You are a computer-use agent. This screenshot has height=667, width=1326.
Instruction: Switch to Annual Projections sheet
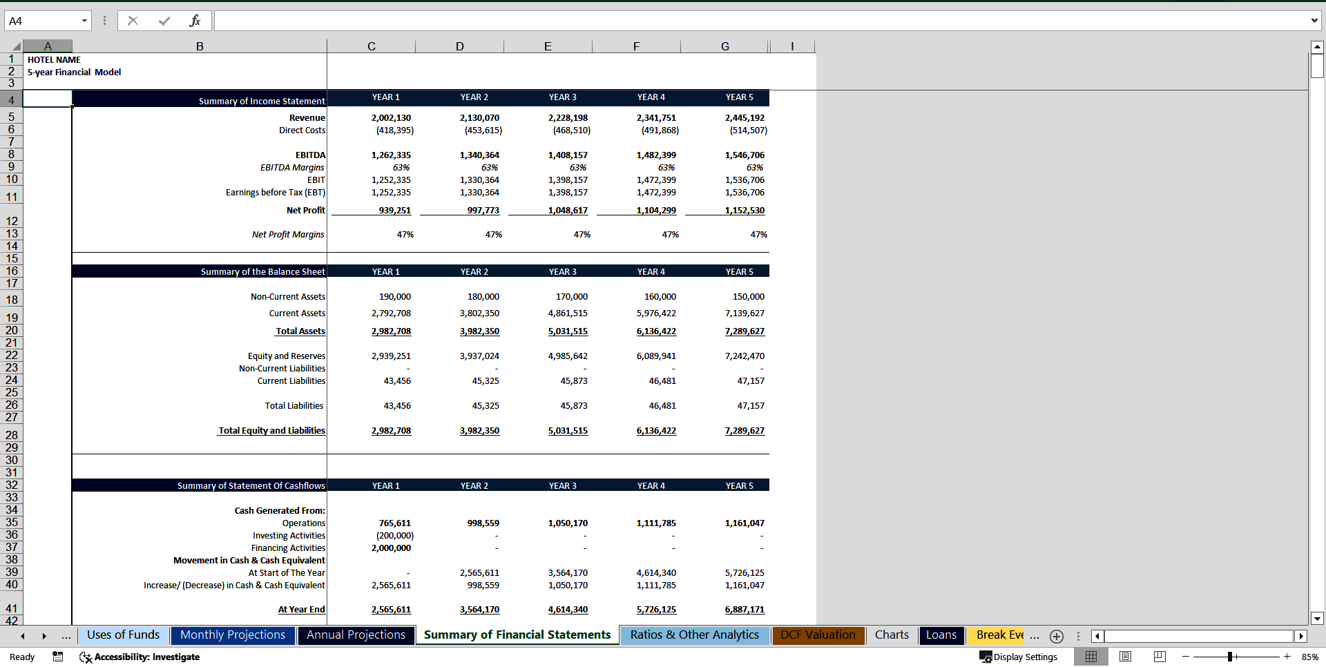pos(356,635)
